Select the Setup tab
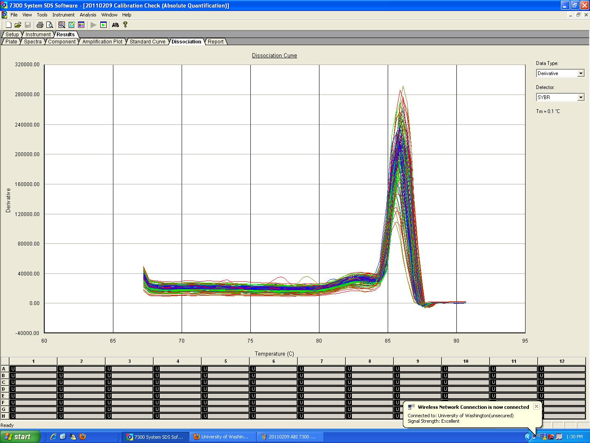The image size is (590, 443). (12, 35)
